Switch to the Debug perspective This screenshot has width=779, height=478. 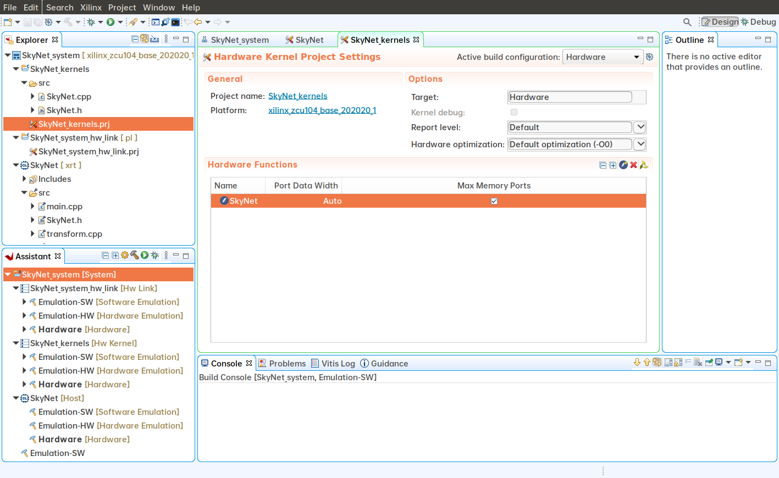tap(759, 22)
